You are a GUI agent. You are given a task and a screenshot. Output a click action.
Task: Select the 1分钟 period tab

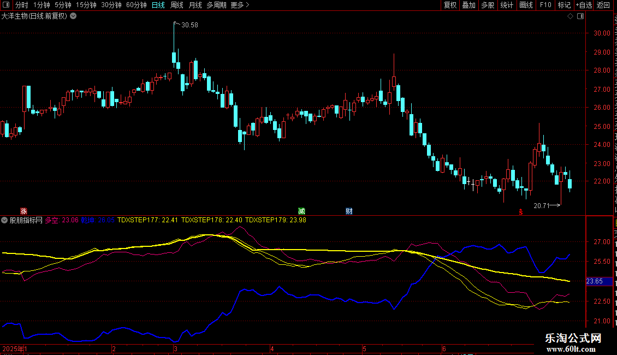coord(41,5)
